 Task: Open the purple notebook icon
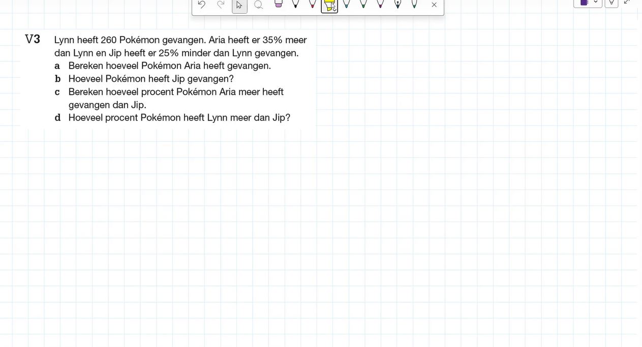(x=584, y=3)
